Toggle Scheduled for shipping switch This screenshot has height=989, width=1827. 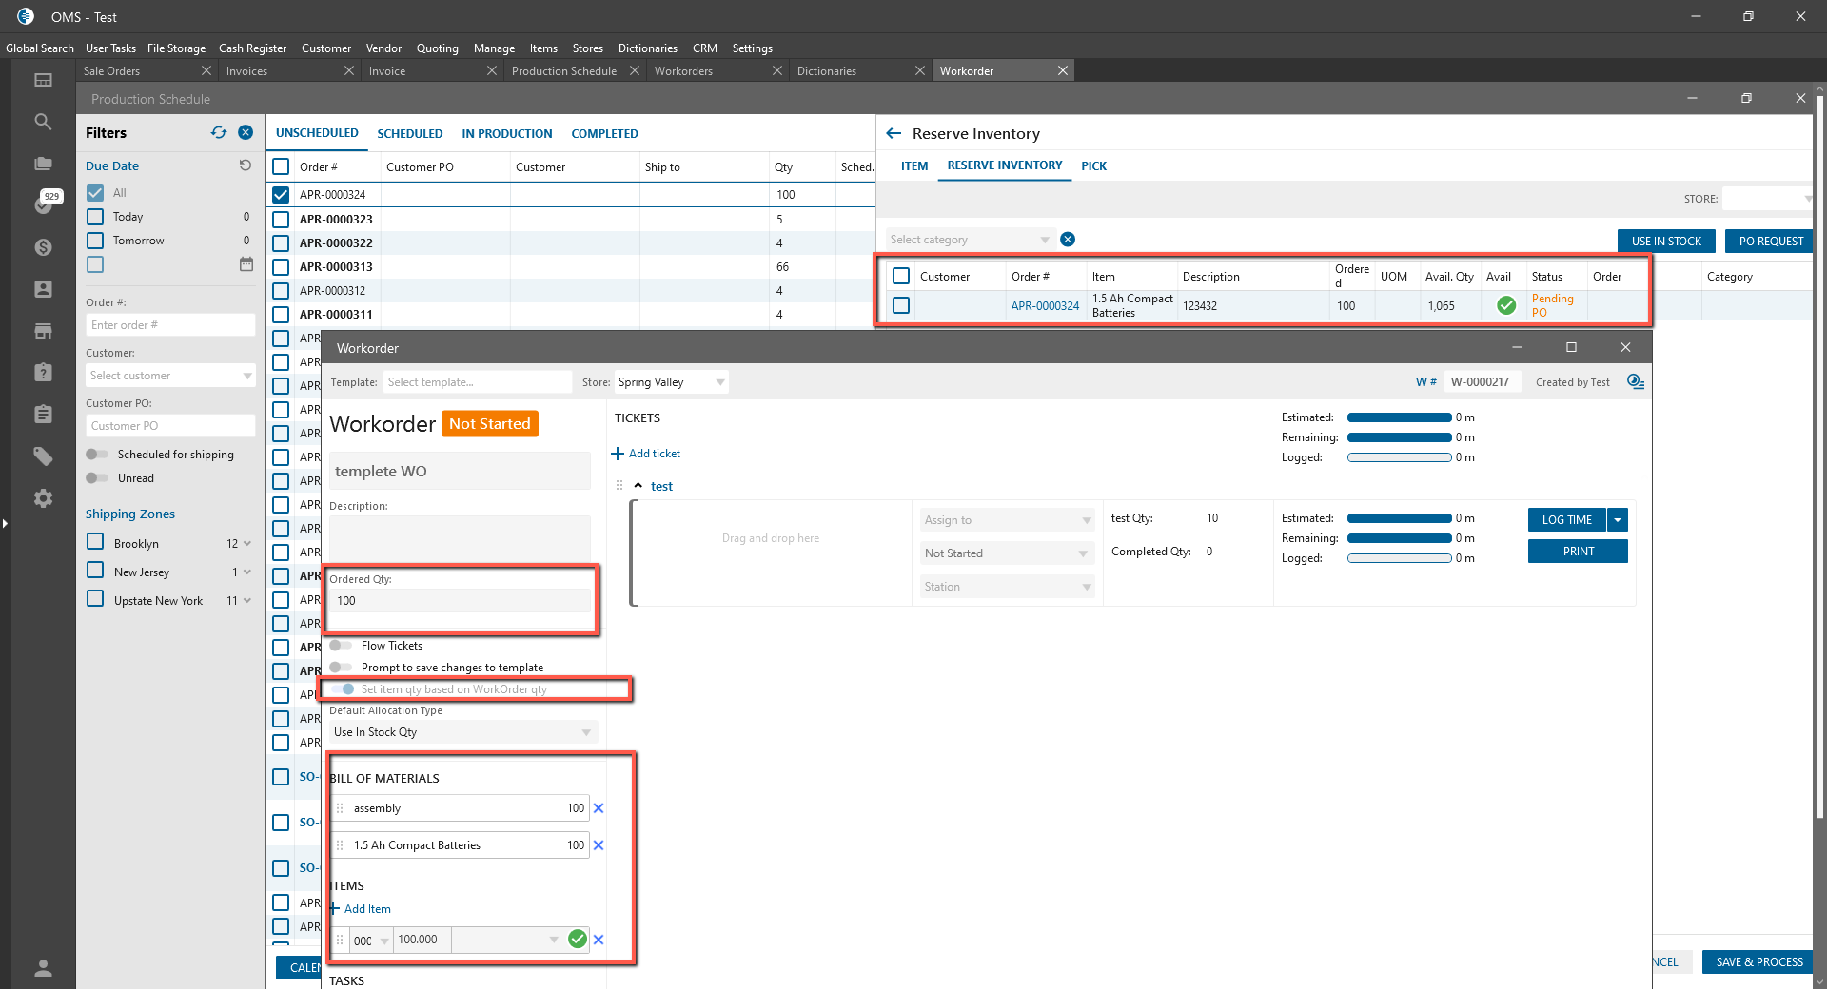(97, 455)
